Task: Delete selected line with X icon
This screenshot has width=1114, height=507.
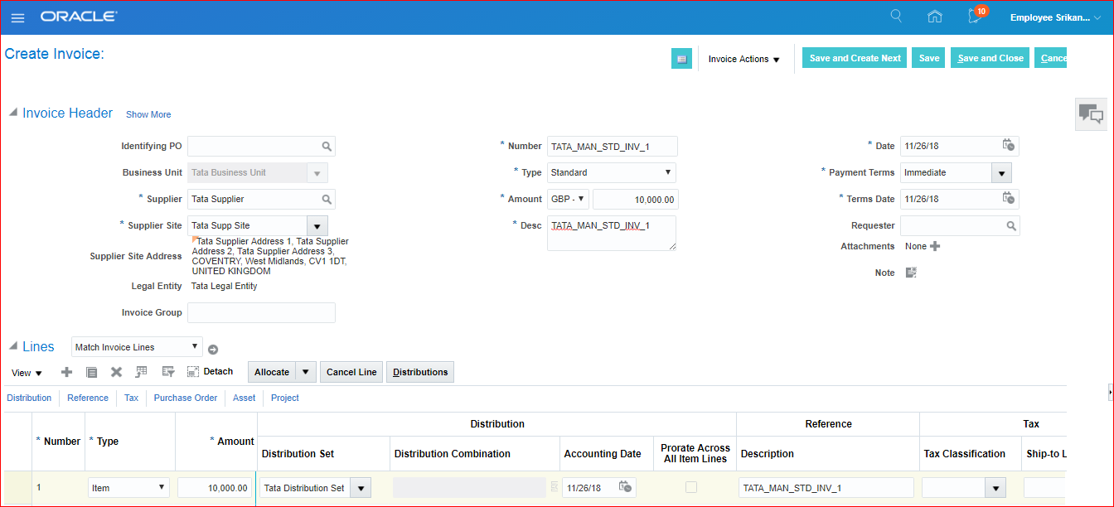Action: (x=117, y=372)
